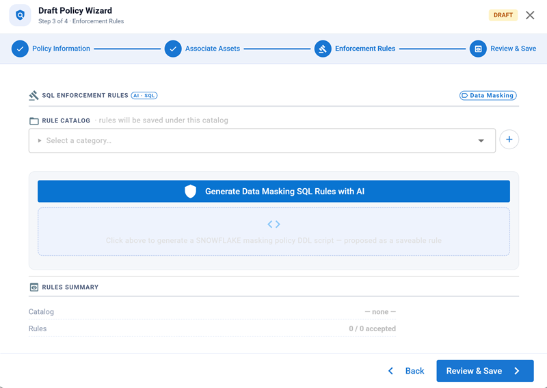Jump to Review & Save step label
547x388 pixels.
tap(513, 49)
